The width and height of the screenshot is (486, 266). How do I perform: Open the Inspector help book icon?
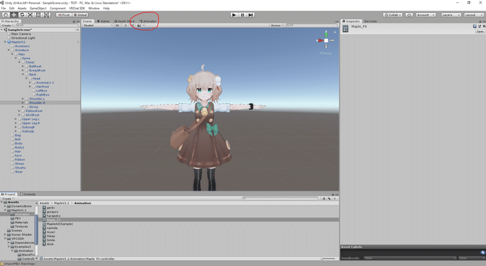pyautogui.click(x=474, y=27)
